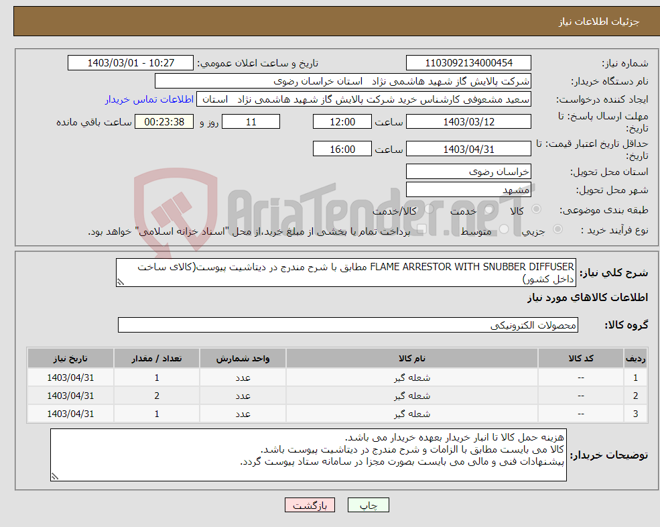Click the goods group field محصولات الکترونیکی
Viewport: 660px width, 527px height.
[348, 325]
